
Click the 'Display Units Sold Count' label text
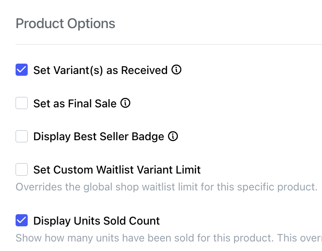[x=97, y=221]
